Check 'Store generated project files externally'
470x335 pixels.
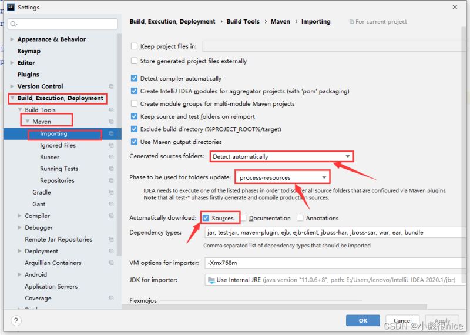tap(134, 61)
